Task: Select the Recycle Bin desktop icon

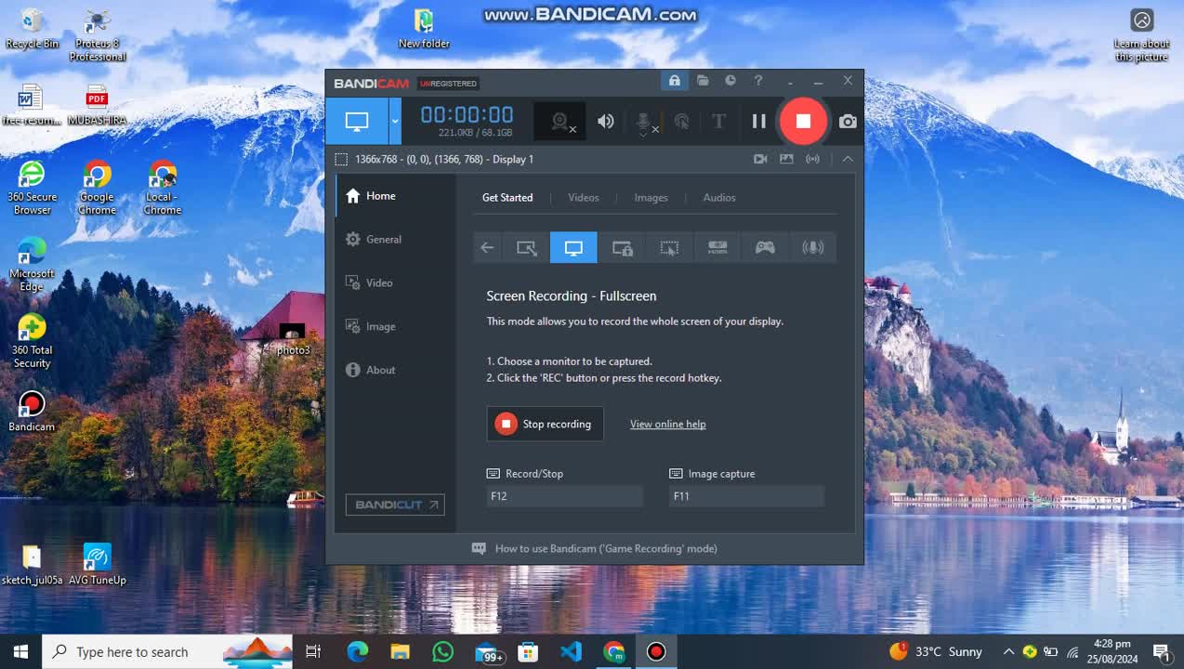Action: [33, 28]
